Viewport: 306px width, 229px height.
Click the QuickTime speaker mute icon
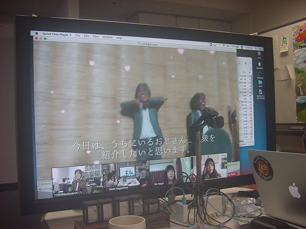pos(40,189)
